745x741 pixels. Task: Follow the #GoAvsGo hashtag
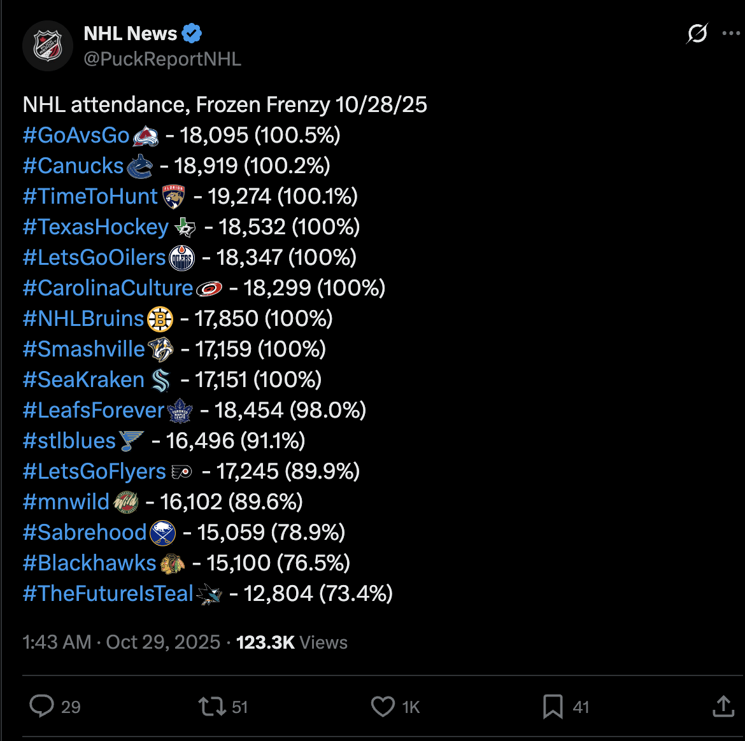click(x=76, y=136)
